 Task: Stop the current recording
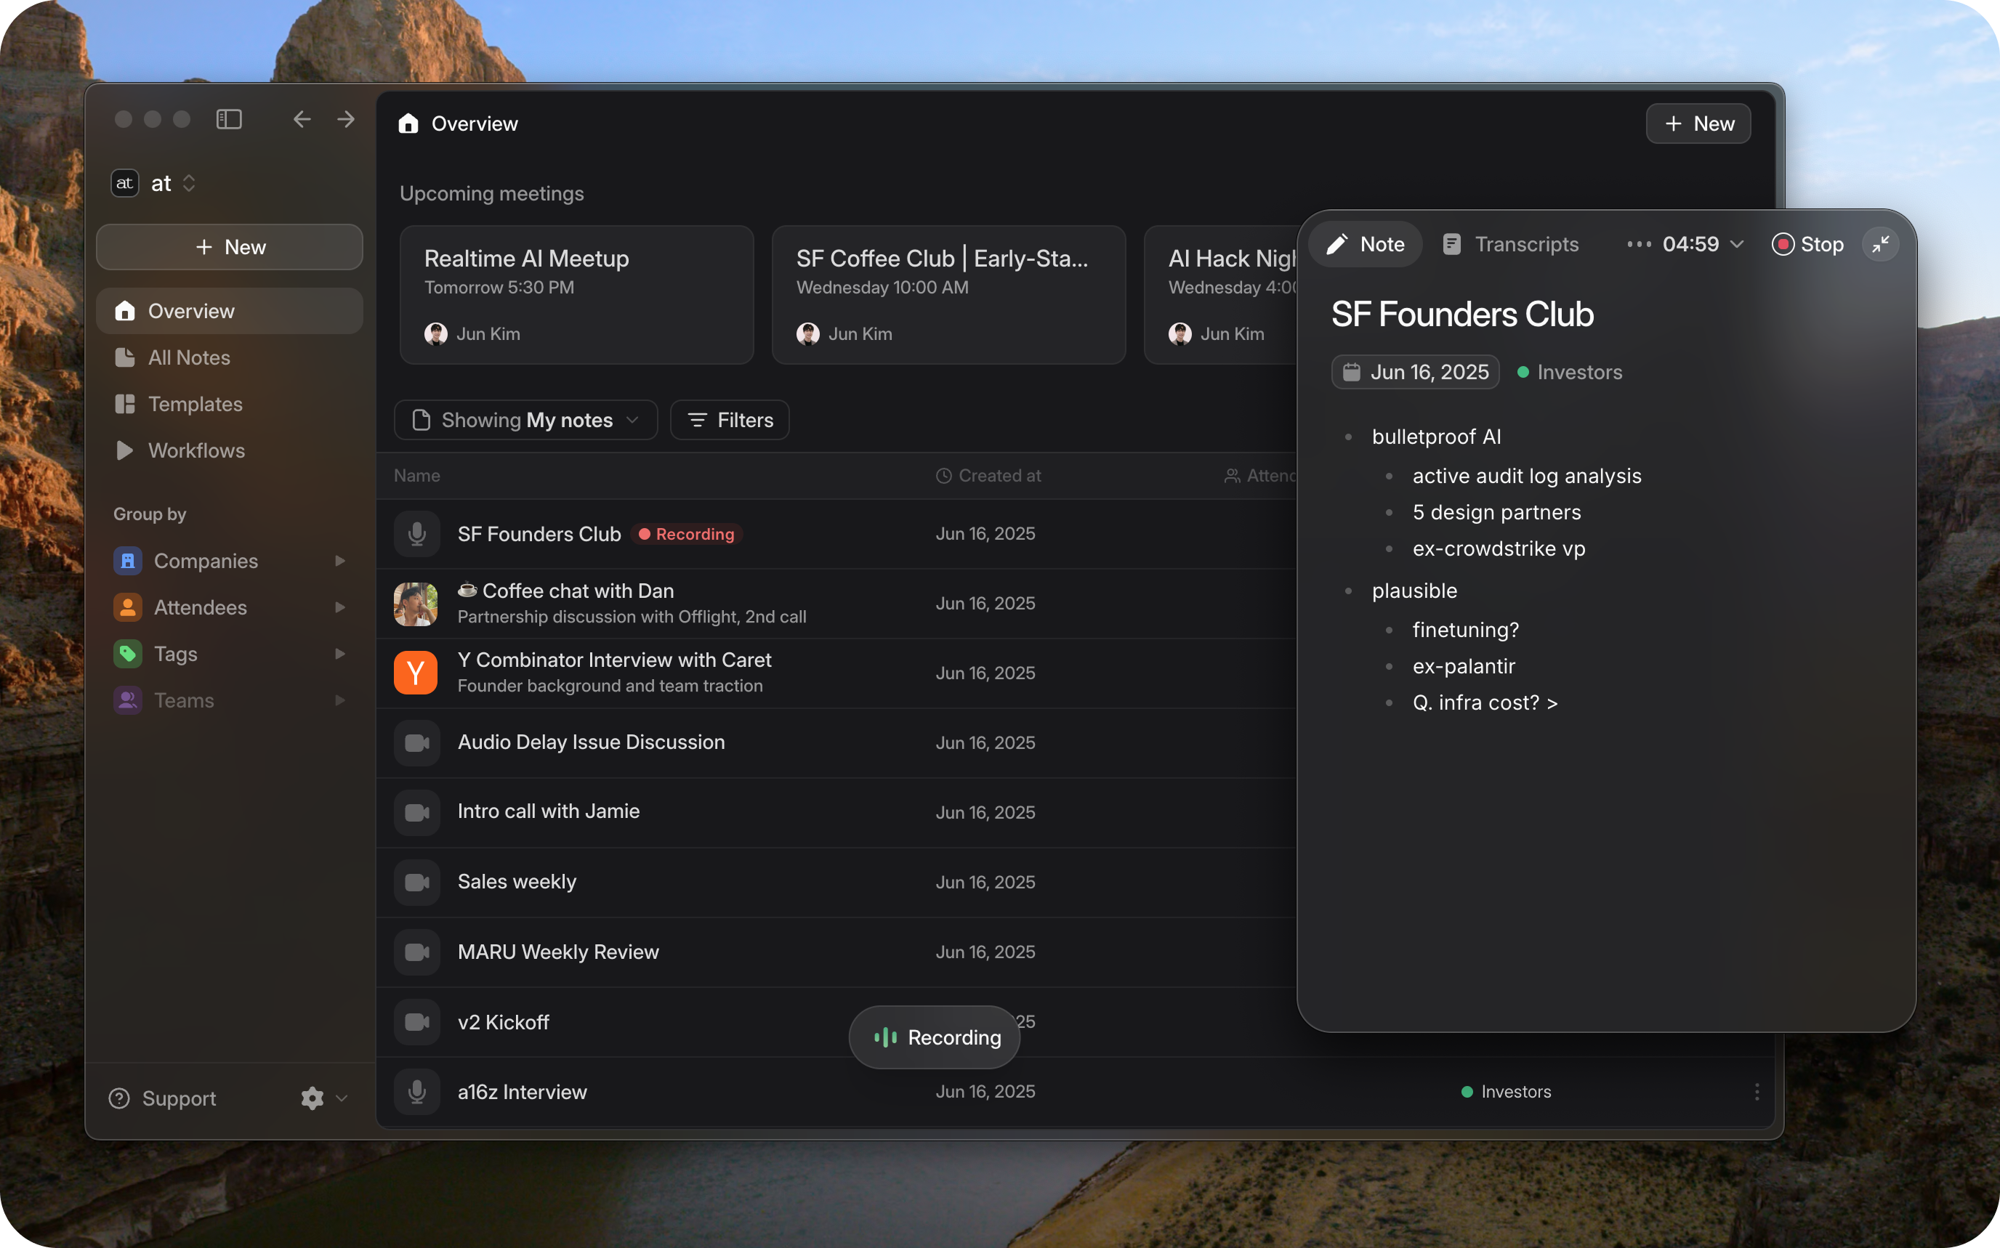(1807, 244)
